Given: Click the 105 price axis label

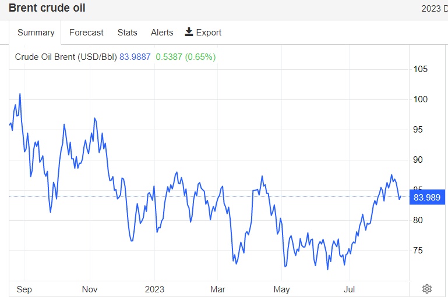Looking at the screenshot, I should pyautogui.click(x=420, y=69).
